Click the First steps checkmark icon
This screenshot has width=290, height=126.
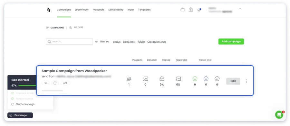(x=11, y=115)
